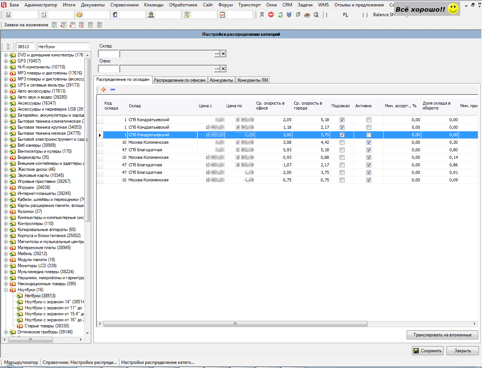Click the category tree's vertical scrollbar thumb
482x368 pixels.
click(x=87, y=140)
